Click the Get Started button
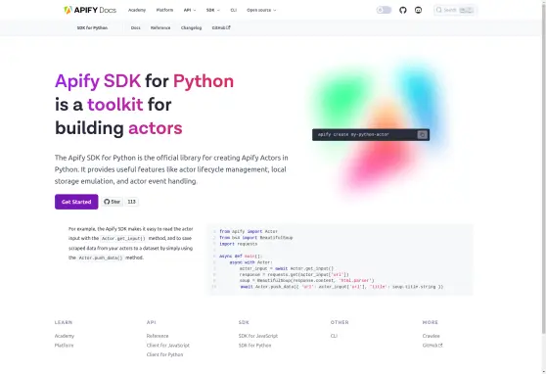This screenshot has width=546, height=374. pos(76,202)
